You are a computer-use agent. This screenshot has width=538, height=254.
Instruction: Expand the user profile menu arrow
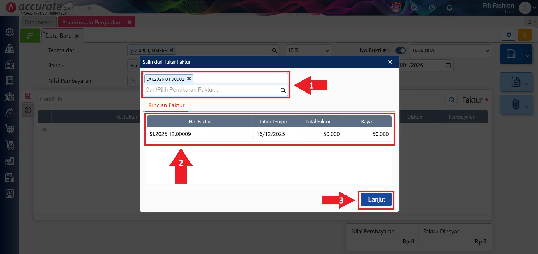pos(534,8)
